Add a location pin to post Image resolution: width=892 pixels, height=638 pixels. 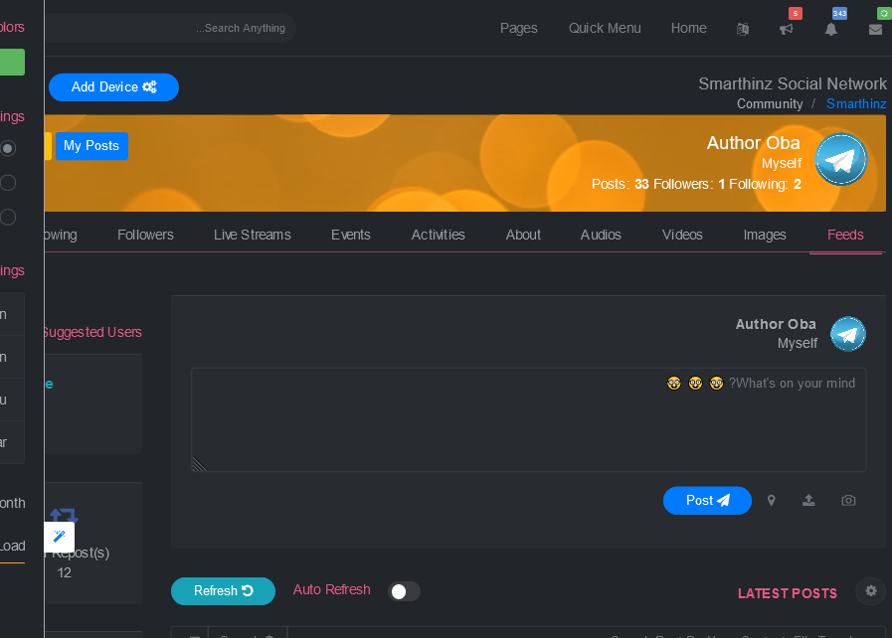pyautogui.click(x=772, y=501)
